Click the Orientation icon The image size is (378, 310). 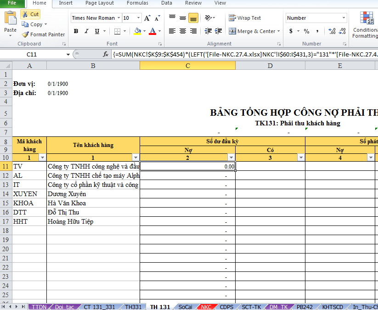(208, 18)
